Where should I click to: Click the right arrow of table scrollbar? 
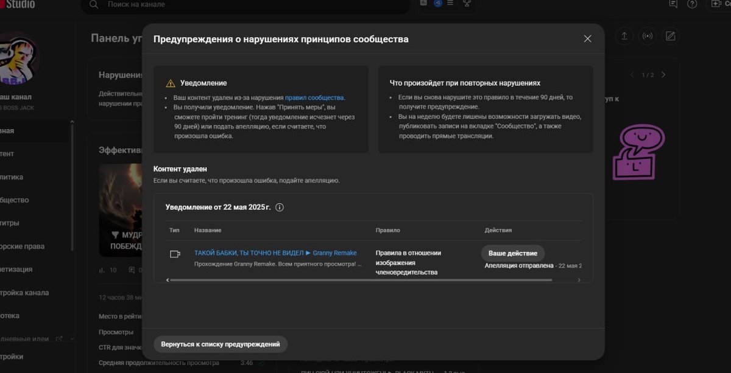point(579,280)
